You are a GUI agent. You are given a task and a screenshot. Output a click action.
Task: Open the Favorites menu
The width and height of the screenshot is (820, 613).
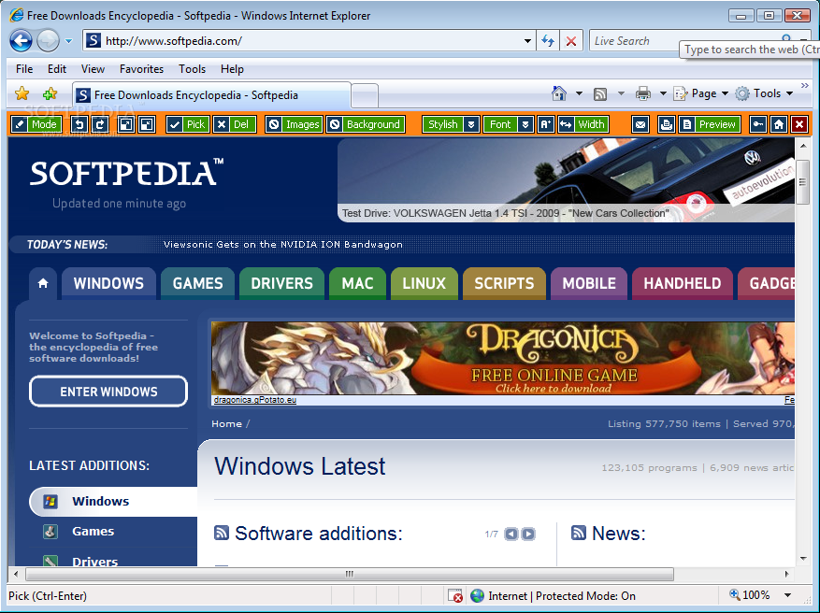(141, 69)
